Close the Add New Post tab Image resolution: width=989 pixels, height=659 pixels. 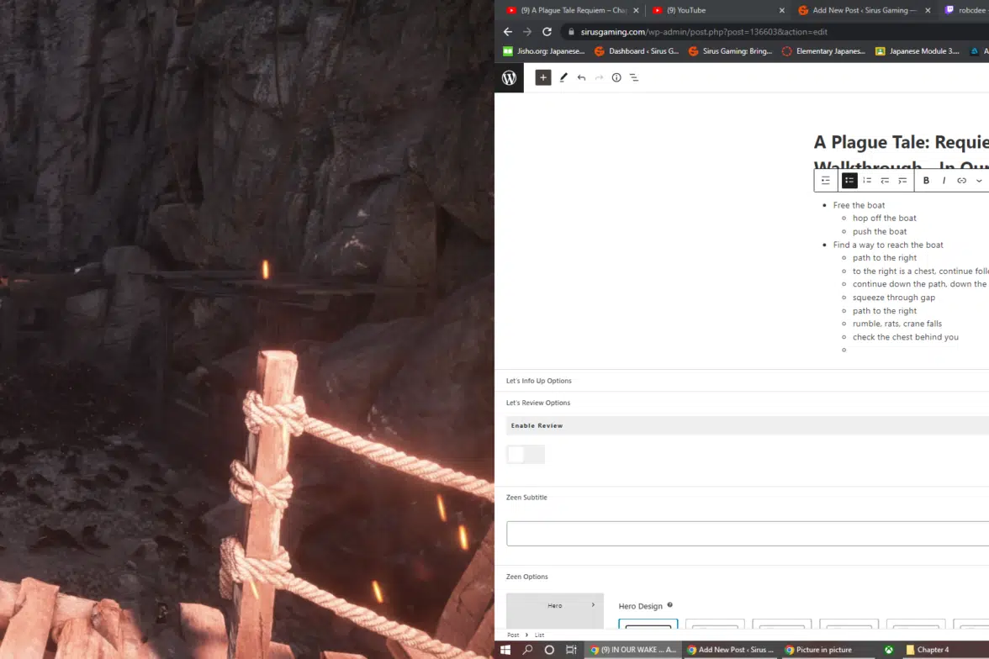pos(928,10)
